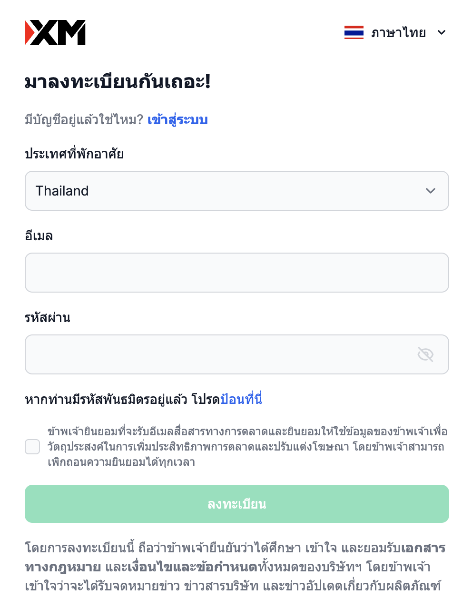Focus the รหัสผ่าน password input field
Viewport: 472px width, 608px height.
(219, 354)
